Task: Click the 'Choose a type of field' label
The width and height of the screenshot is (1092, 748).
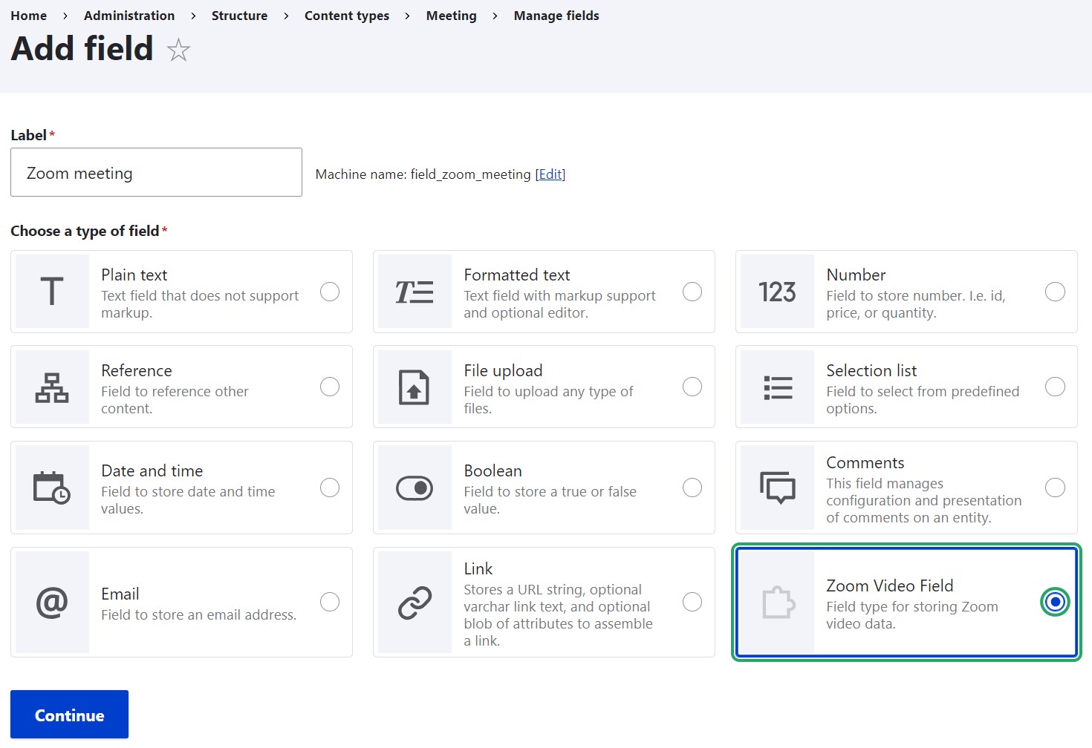Action: (85, 231)
